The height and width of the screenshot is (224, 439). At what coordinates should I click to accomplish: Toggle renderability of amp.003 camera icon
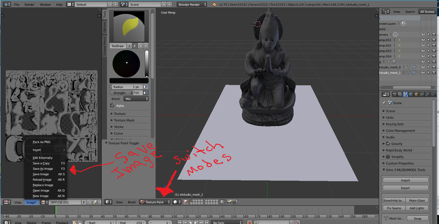(434, 51)
